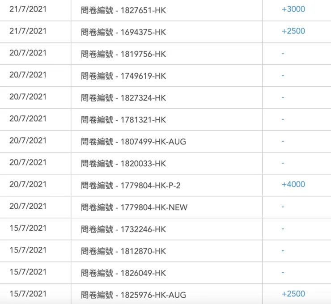The height and width of the screenshot is (304, 331).
Task: Click survey number 1781321-HK
Action: pos(123,120)
